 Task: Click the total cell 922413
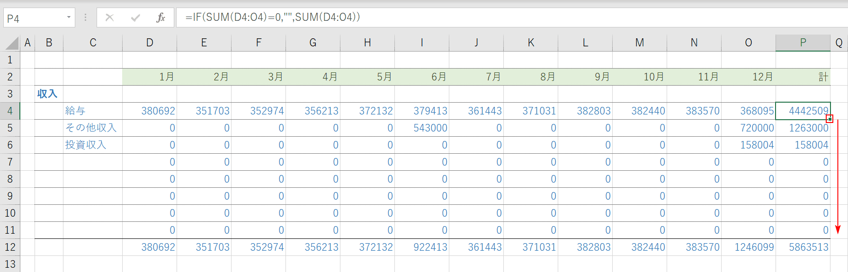(x=422, y=247)
